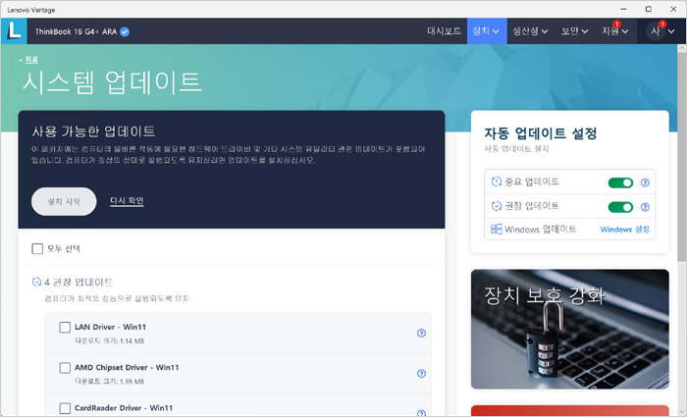The image size is (687, 417).
Task: Go back using the 뒤로 link
Action: 31,59
